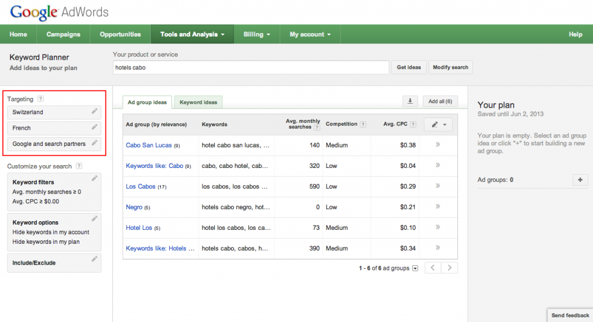Open the Keywords like: Cabo link

(154, 166)
